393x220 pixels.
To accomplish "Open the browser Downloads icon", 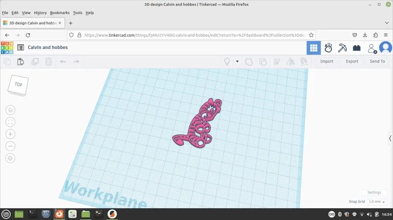I will click(365, 35).
